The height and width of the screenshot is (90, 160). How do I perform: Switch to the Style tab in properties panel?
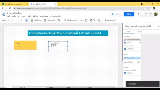click(x=140, y=32)
